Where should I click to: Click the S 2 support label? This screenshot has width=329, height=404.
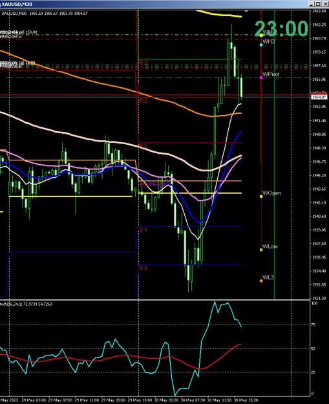pyautogui.click(x=143, y=268)
